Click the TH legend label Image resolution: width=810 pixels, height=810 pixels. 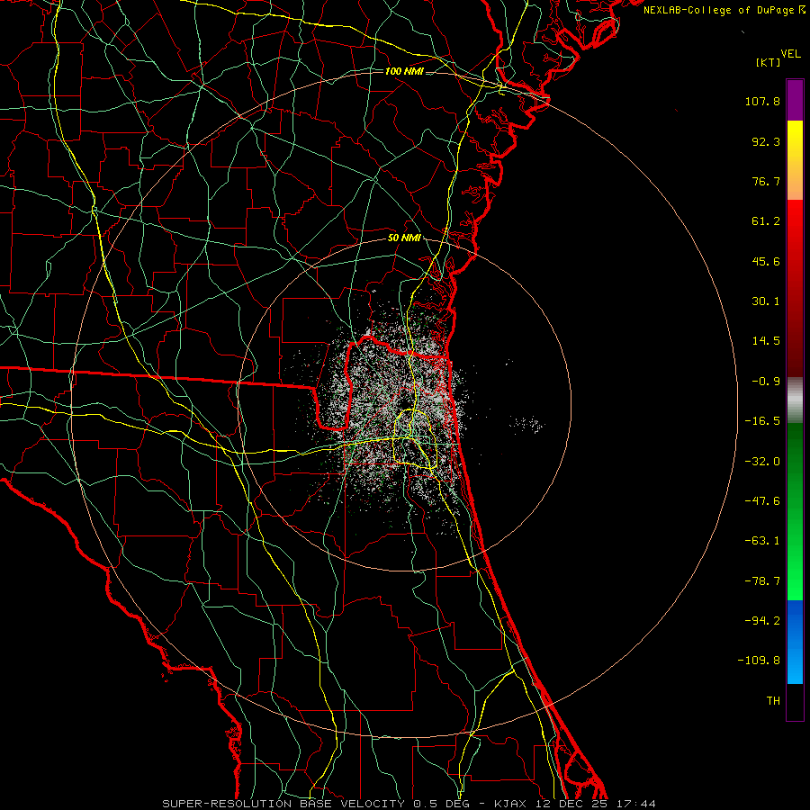[773, 700]
